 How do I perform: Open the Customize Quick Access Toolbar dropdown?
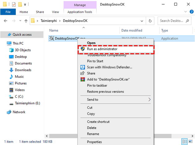pyautogui.click(x=25, y=5)
